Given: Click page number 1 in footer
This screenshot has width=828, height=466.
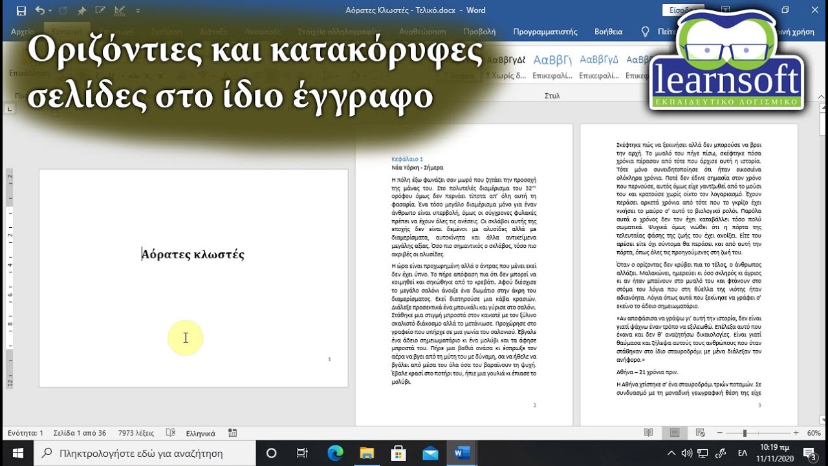Looking at the screenshot, I should [329, 359].
